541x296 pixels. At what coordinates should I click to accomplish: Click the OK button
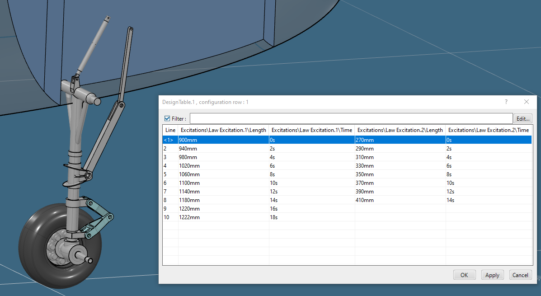(x=464, y=275)
